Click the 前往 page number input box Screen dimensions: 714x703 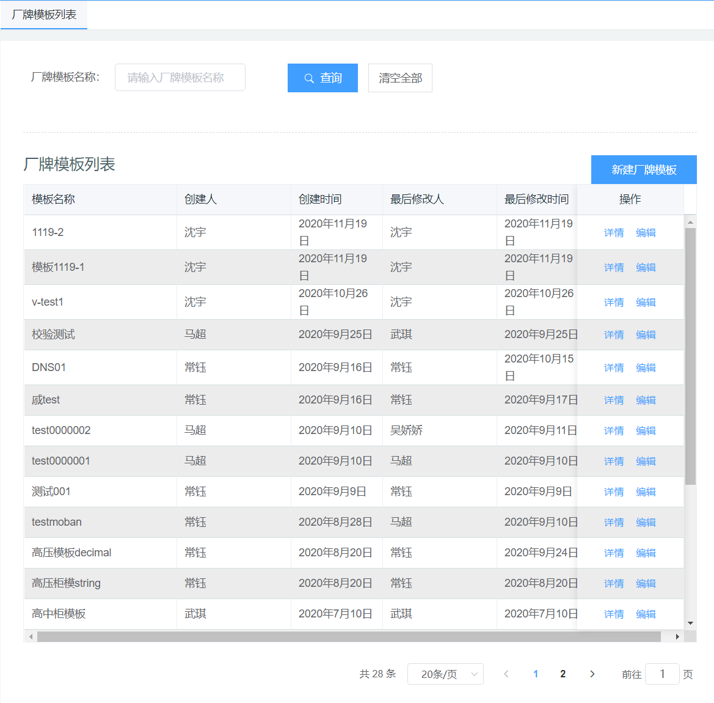click(x=662, y=674)
